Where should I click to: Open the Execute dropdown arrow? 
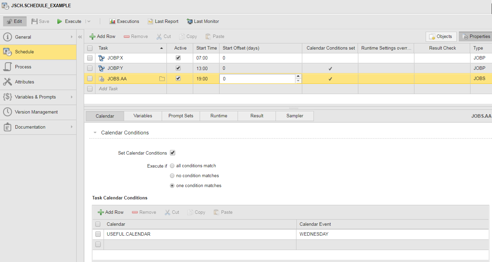tap(89, 21)
